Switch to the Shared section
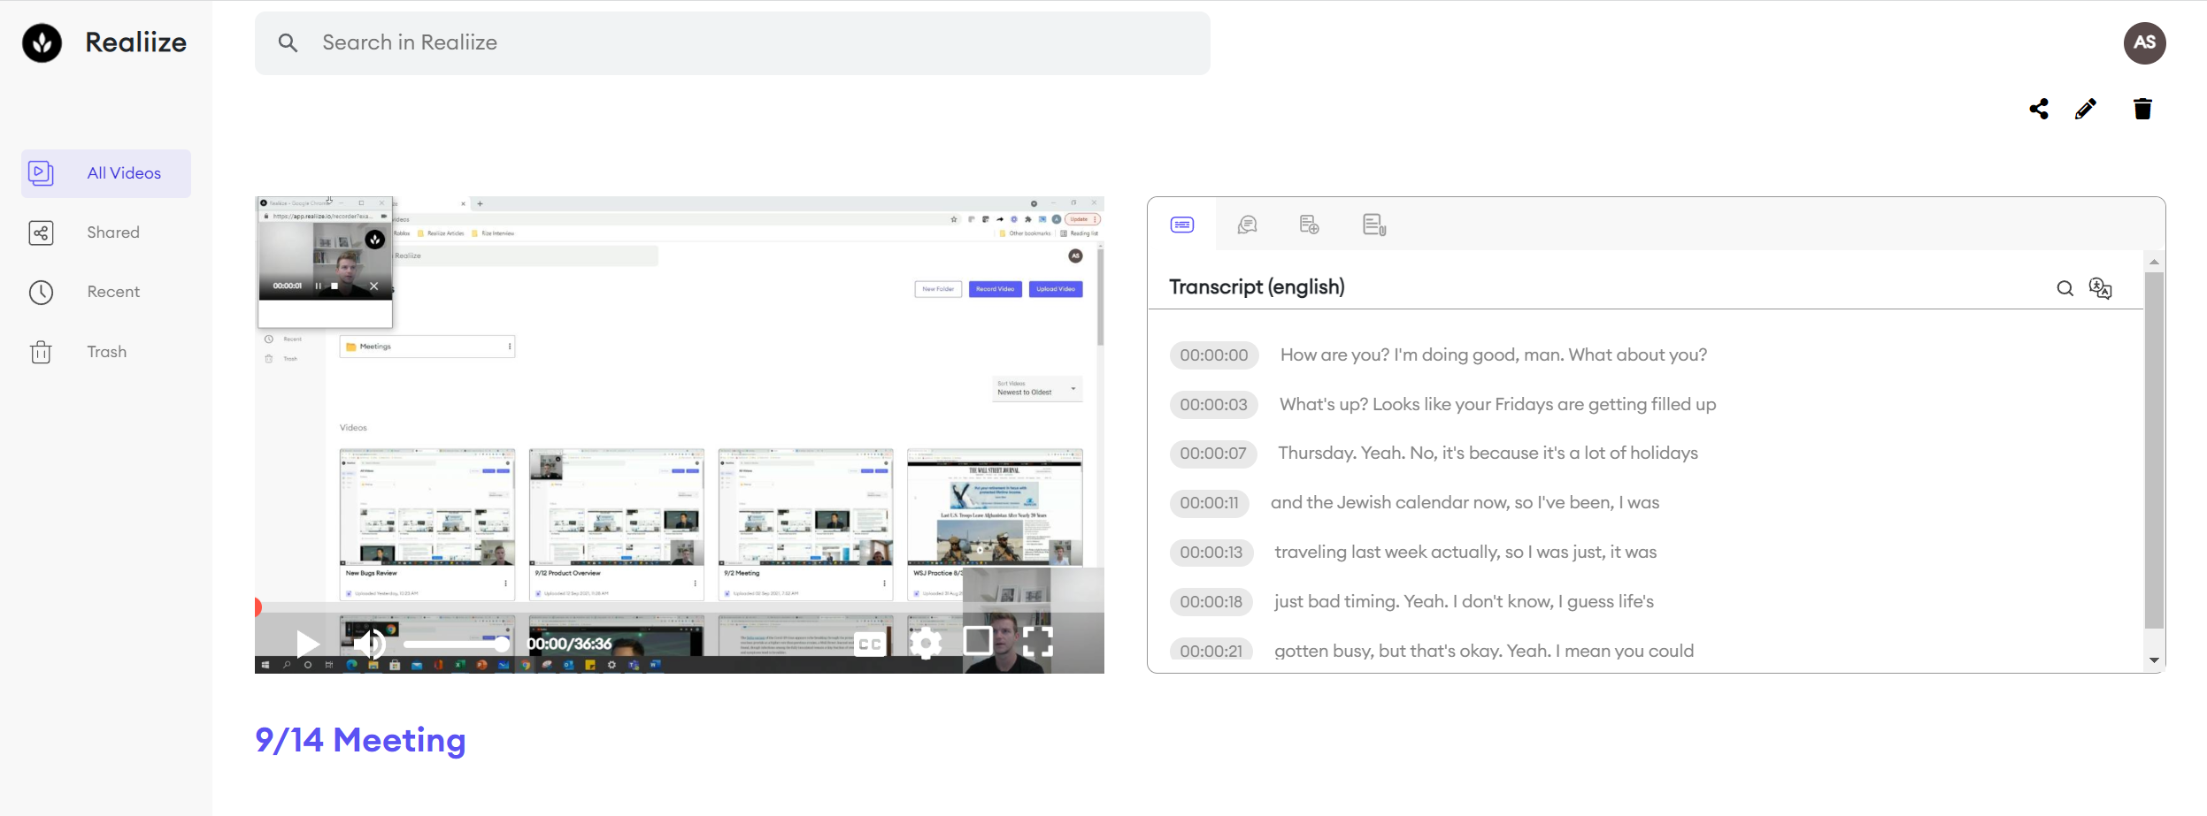Viewport: 2207px width, 816px height. [x=112, y=232]
